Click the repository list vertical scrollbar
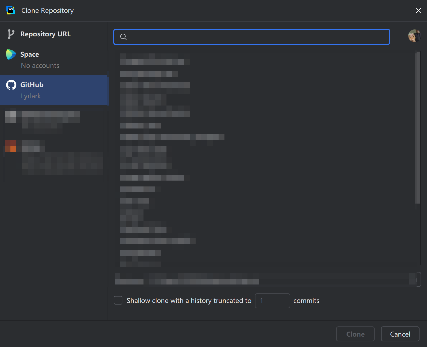The image size is (427, 347). (418, 128)
